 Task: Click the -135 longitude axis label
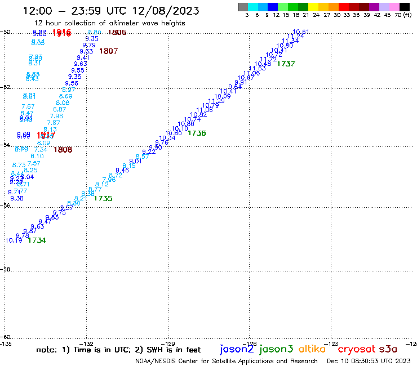click(6, 344)
